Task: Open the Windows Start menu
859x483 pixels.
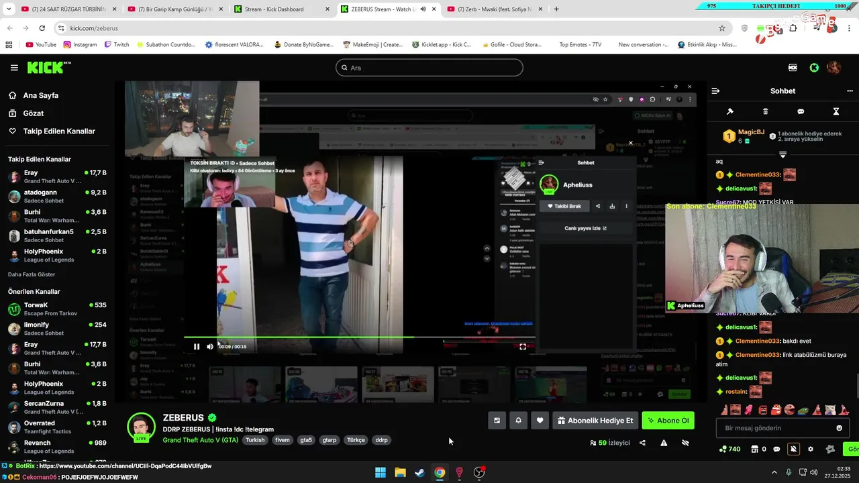Action: 381,472
